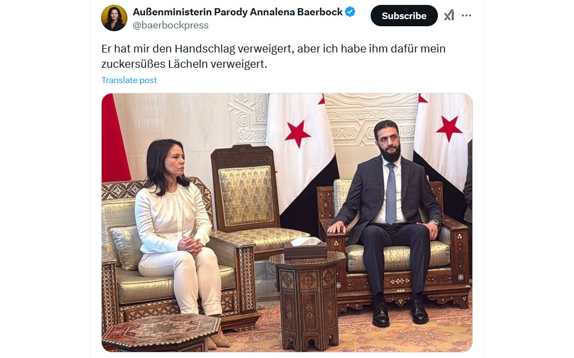Click the man's blue necktie in photo
This screenshot has height=358, width=574.
point(391,194)
